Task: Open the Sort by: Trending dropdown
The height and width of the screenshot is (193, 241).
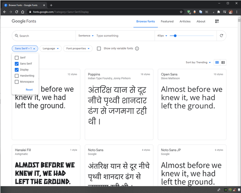Action: (198, 62)
